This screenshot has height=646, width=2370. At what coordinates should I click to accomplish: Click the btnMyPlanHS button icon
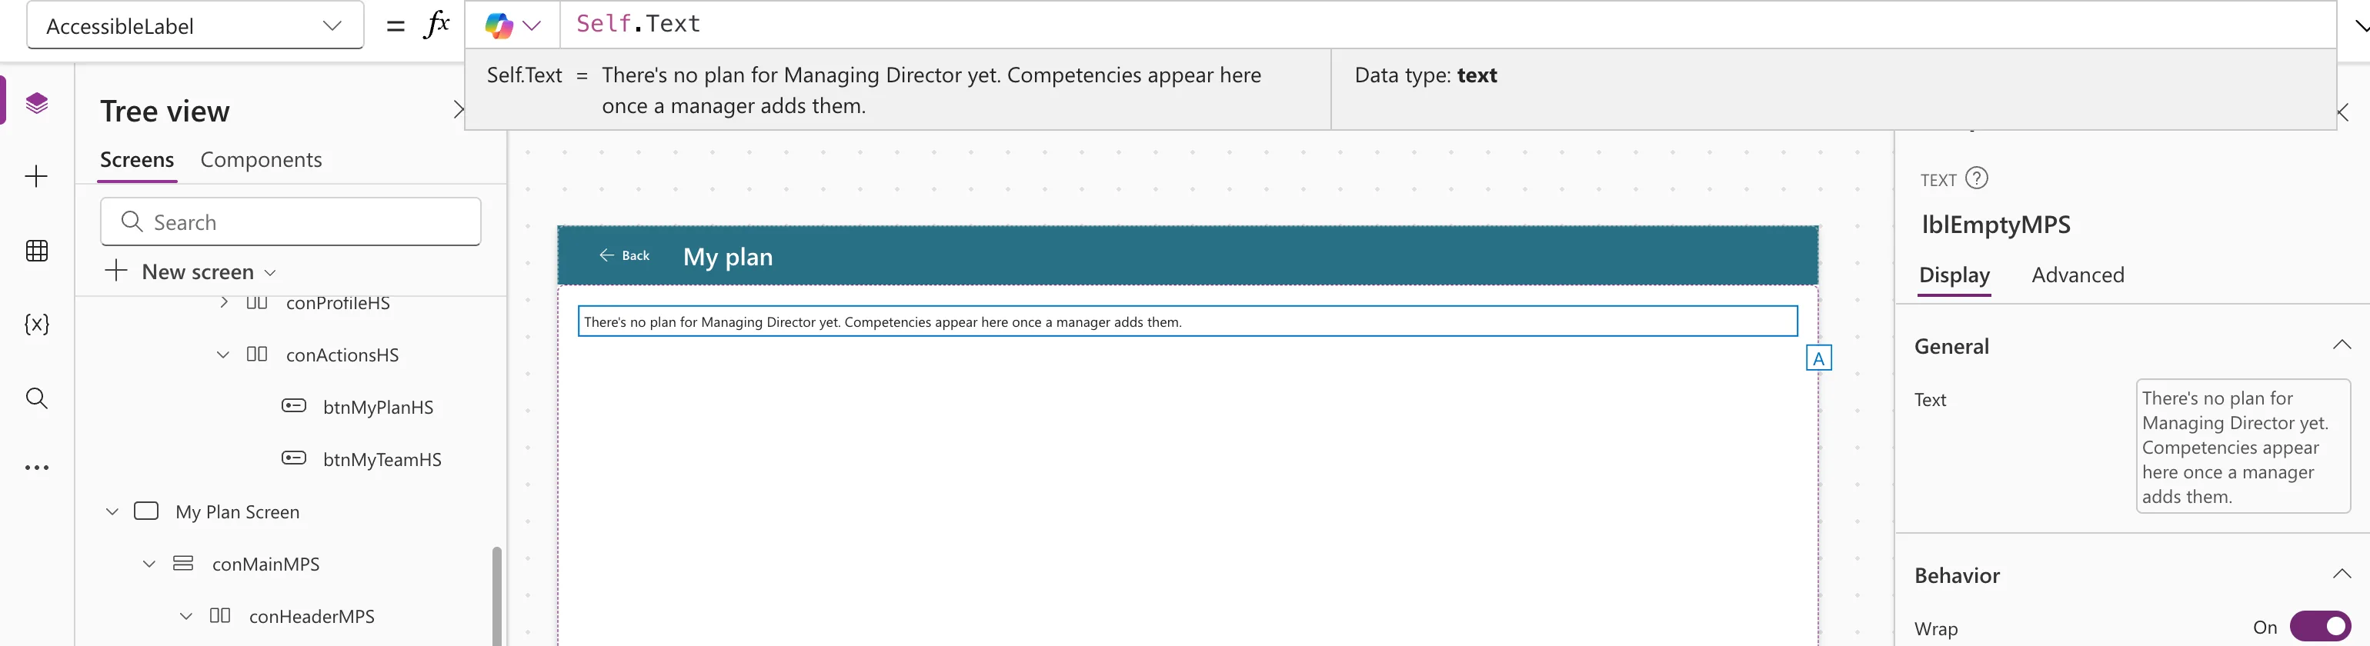pyautogui.click(x=293, y=406)
